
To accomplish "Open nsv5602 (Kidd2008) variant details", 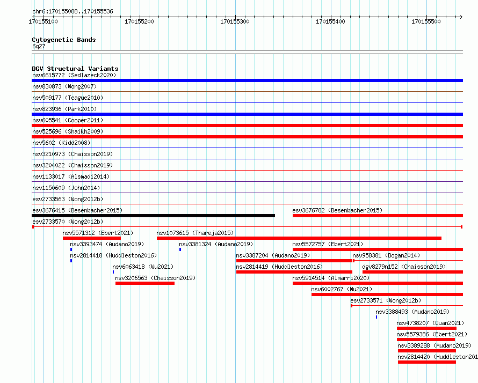I will (x=61, y=143).
